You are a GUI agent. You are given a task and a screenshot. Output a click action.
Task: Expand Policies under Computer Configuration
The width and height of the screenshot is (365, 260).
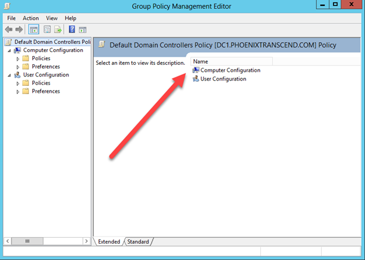(18, 58)
